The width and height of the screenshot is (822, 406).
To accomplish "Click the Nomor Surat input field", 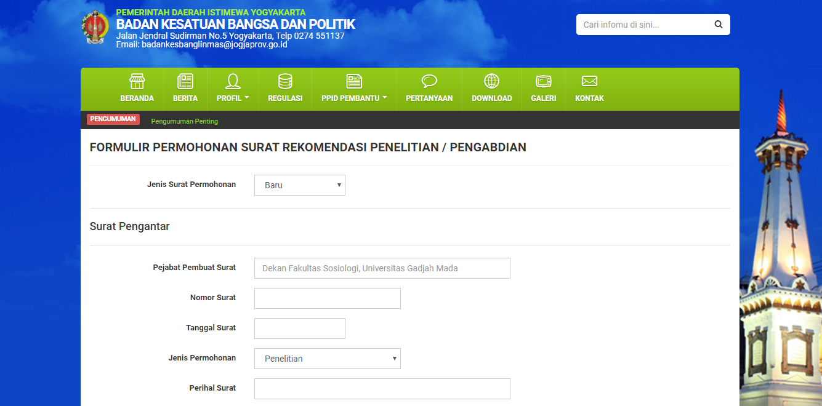I will pos(327,298).
